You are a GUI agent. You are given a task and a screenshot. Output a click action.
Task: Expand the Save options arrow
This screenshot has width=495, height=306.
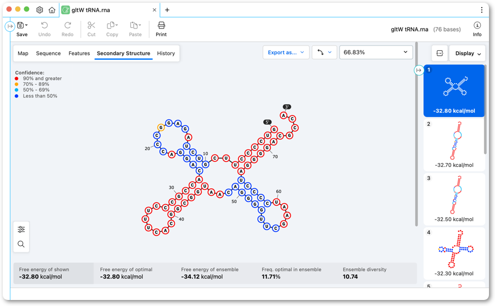pos(26,25)
